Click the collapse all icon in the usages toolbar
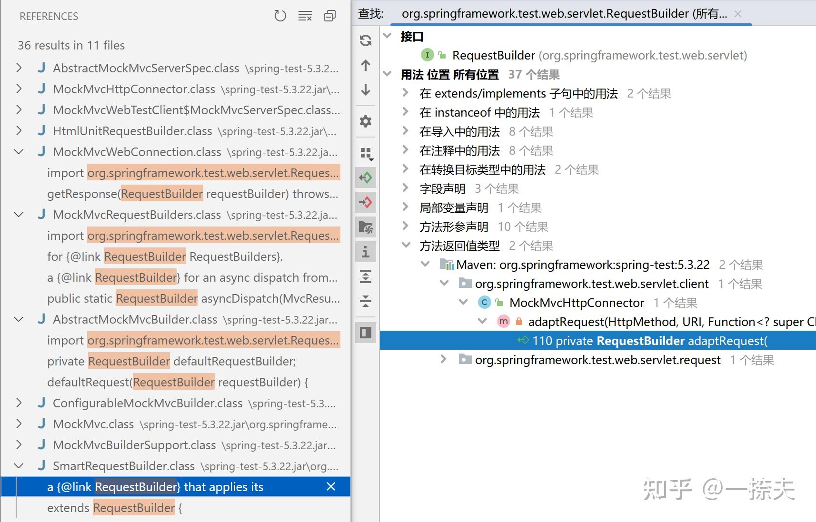 coord(365,301)
